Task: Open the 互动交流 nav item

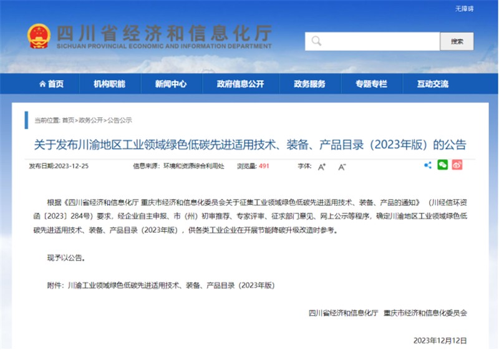Action: pyautogui.click(x=433, y=84)
